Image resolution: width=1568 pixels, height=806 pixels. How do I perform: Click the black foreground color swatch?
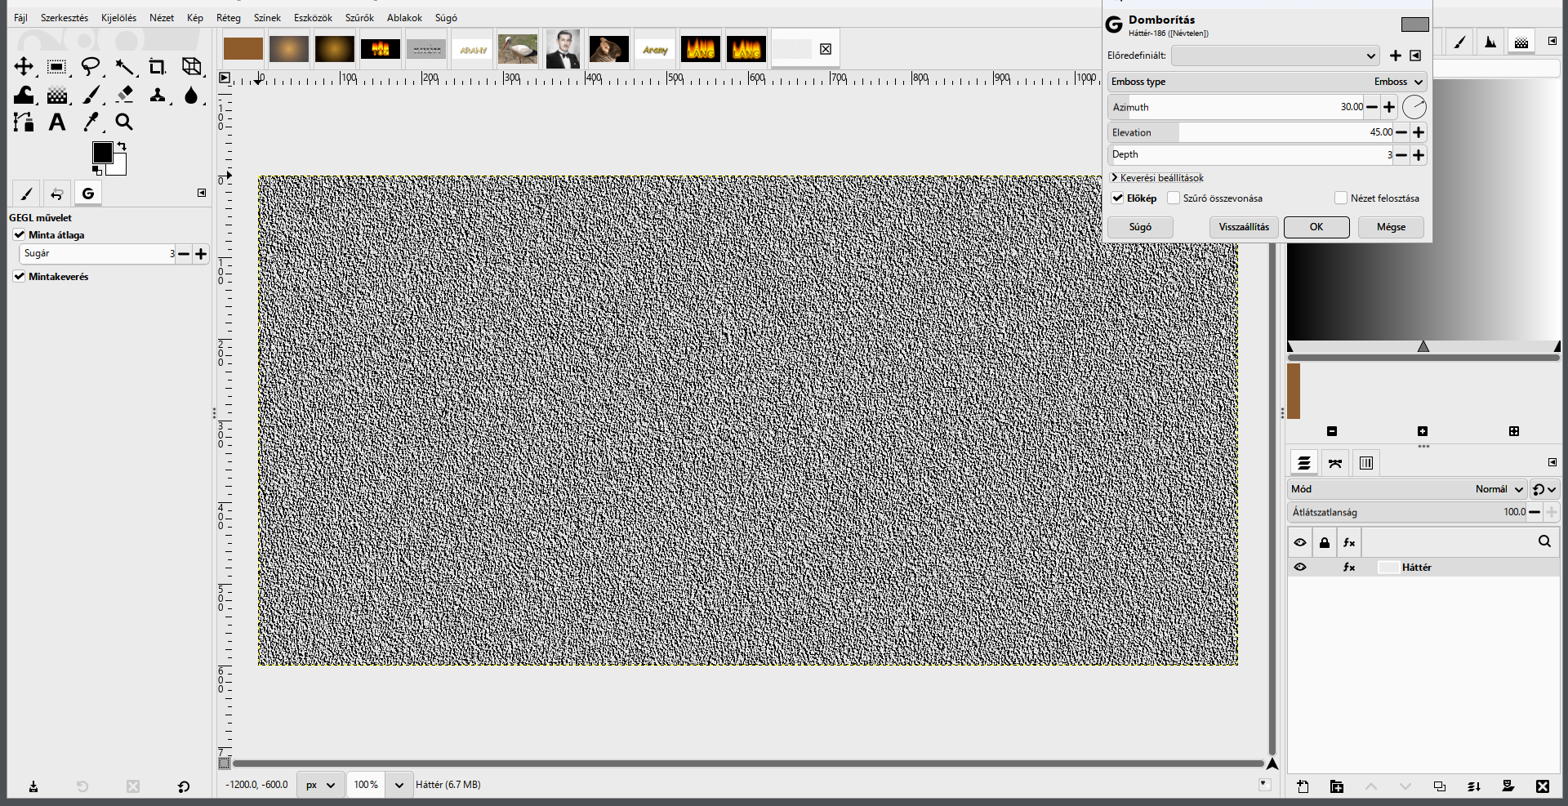pyautogui.click(x=102, y=152)
